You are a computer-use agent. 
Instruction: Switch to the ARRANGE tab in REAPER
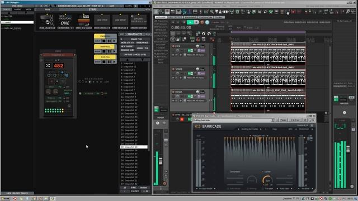tap(161, 17)
